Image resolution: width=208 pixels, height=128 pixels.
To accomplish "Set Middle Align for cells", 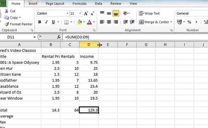I will click(x=109, y=13).
